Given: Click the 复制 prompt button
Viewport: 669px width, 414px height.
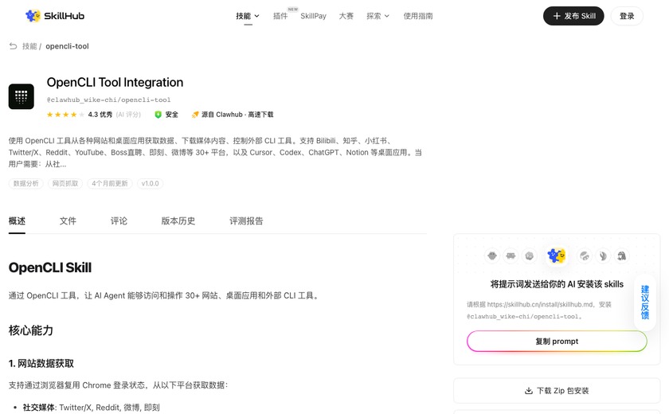Looking at the screenshot, I should tap(557, 341).
